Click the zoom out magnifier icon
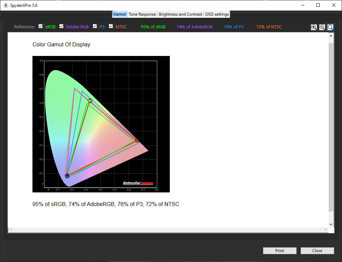Viewport: 342px width, 262px height. 322,27
